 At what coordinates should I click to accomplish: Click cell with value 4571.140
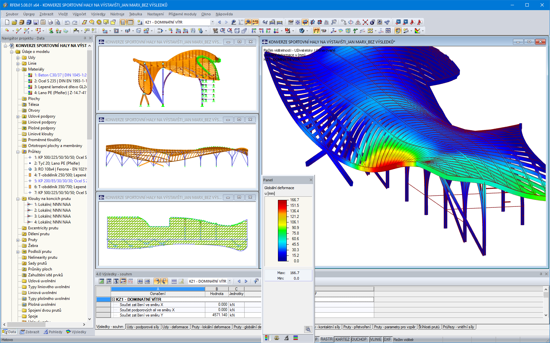tap(216, 315)
